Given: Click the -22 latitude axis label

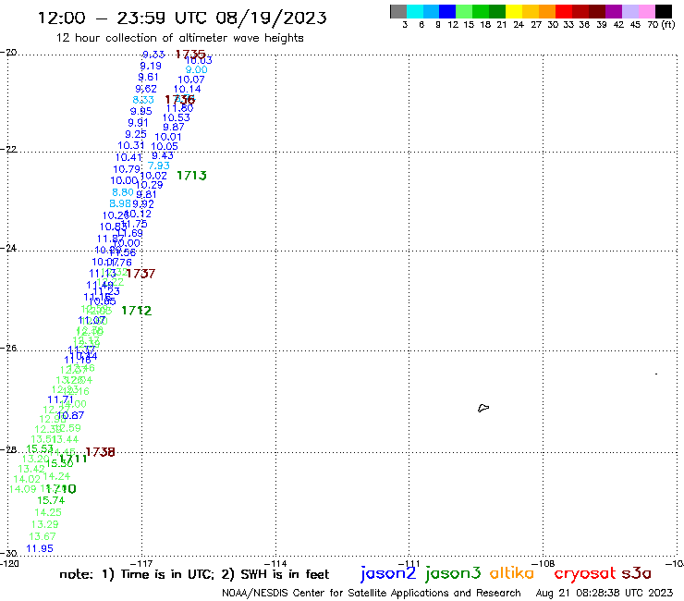Looking at the screenshot, I should pyautogui.click(x=8, y=149).
